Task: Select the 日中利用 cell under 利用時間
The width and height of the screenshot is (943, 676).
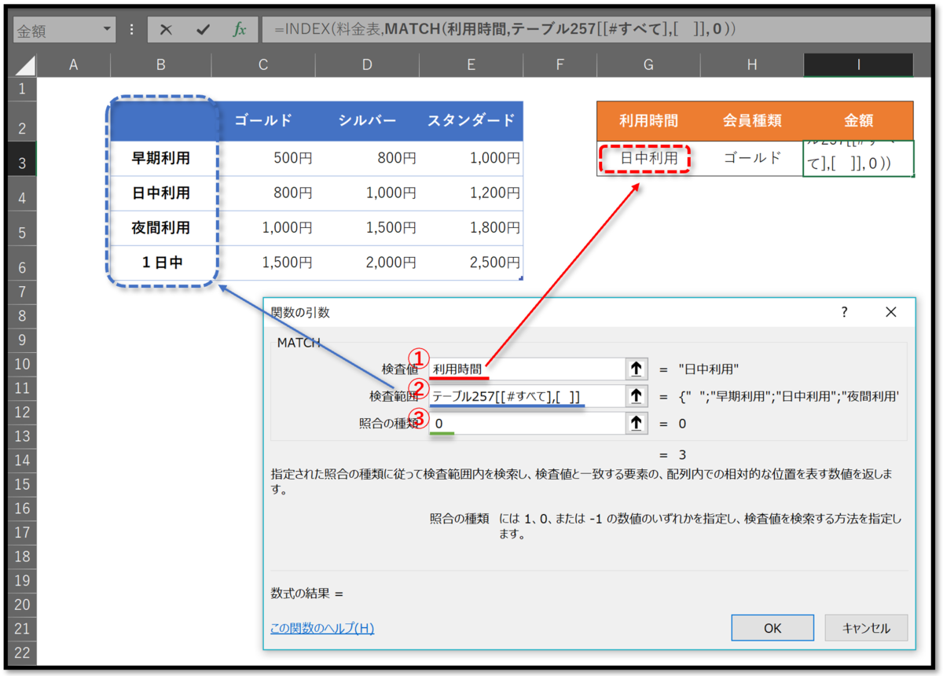Action: (x=648, y=158)
